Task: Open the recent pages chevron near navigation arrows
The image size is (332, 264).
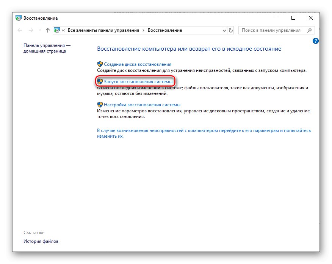Action: tap(39, 30)
